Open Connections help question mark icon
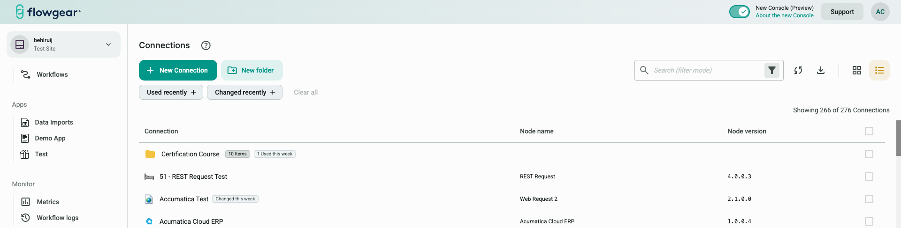 (x=206, y=45)
